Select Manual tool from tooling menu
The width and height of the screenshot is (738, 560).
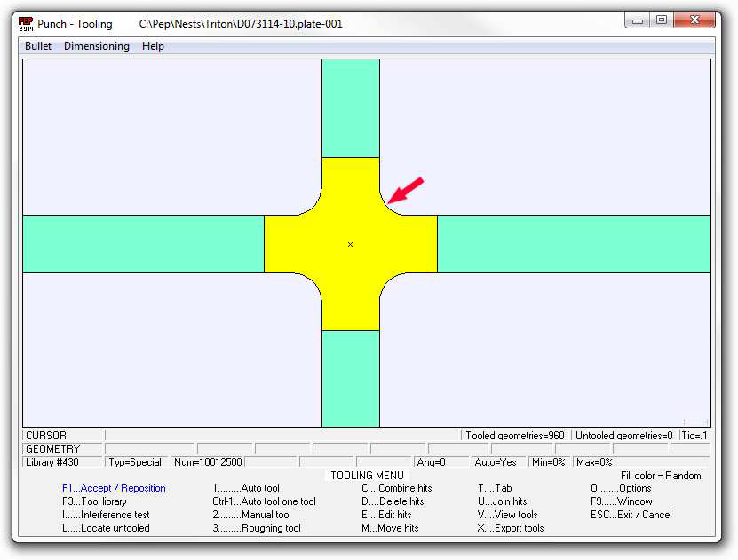[x=251, y=515]
